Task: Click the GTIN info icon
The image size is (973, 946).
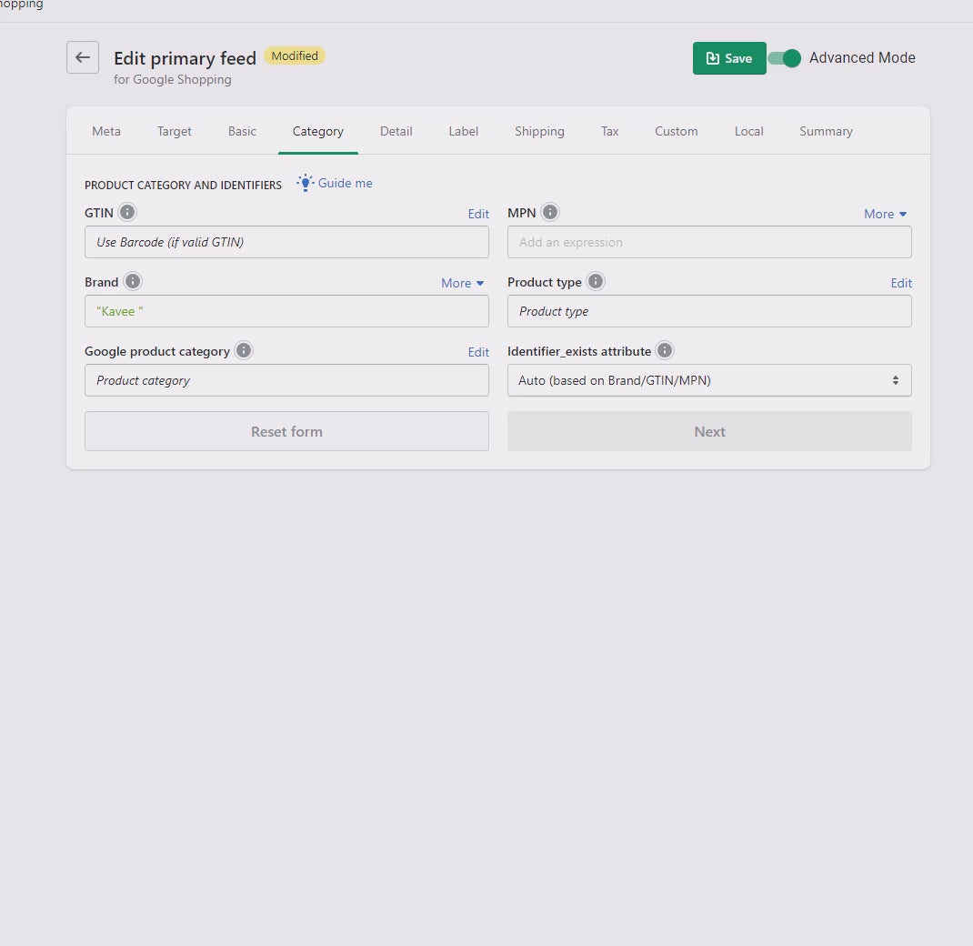Action: pos(127,212)
